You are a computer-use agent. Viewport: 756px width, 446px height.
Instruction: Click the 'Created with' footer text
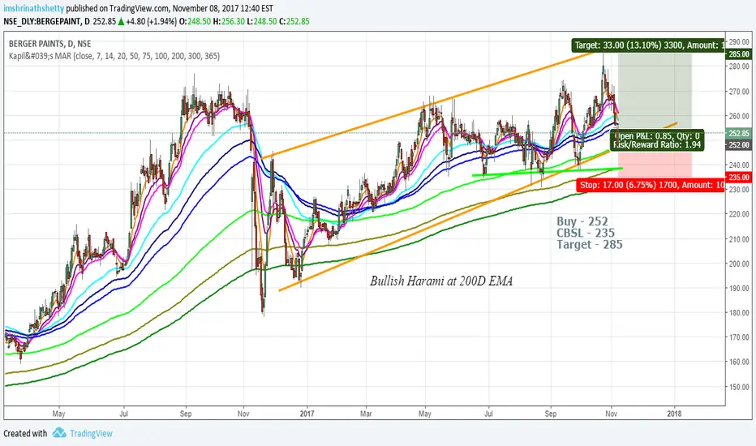tap(25, 434)
